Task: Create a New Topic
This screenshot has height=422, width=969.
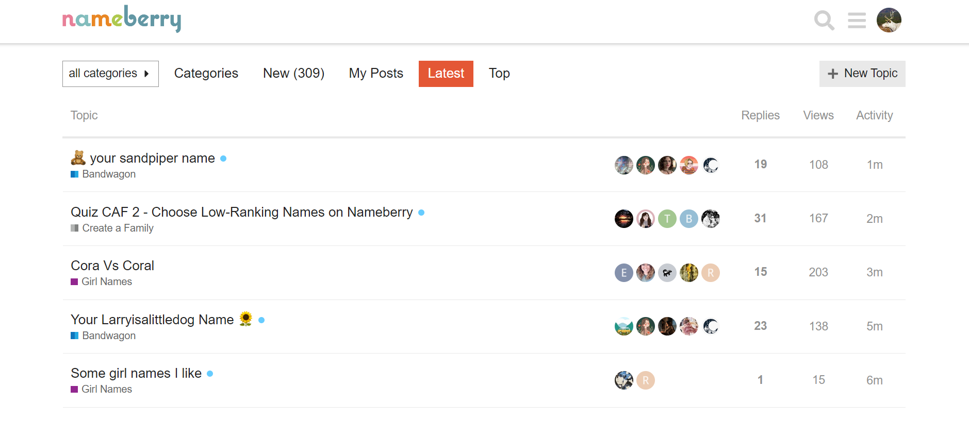Action: point(862,74)
